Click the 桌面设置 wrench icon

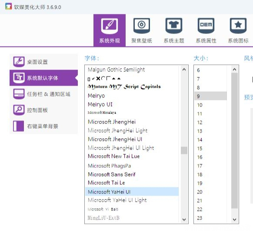pyautogui.click(x=19, y=62)
